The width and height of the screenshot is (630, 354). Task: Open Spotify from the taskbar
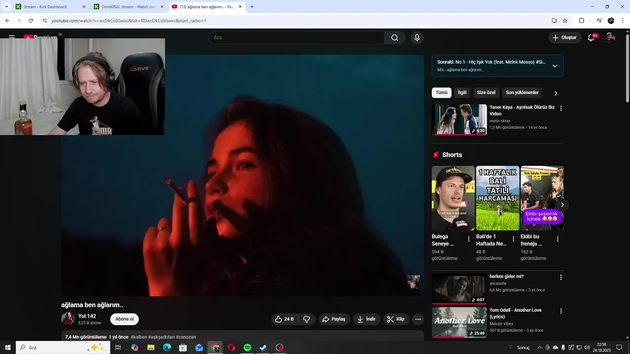(248, 348)
